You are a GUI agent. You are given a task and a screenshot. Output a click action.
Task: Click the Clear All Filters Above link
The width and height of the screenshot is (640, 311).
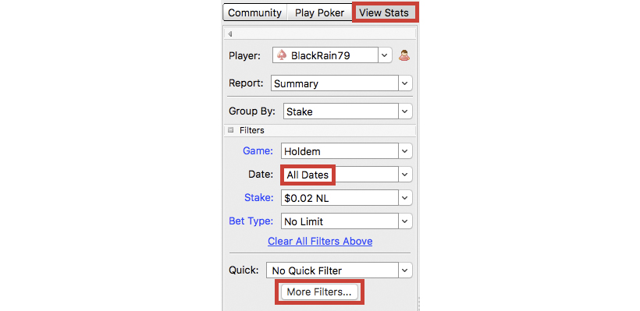click(x=320, y=242)
